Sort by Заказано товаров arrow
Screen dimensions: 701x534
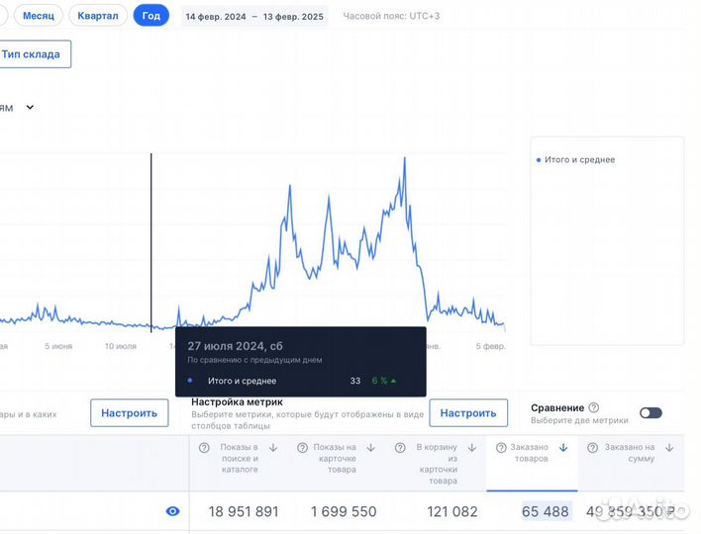coord(563,448)
